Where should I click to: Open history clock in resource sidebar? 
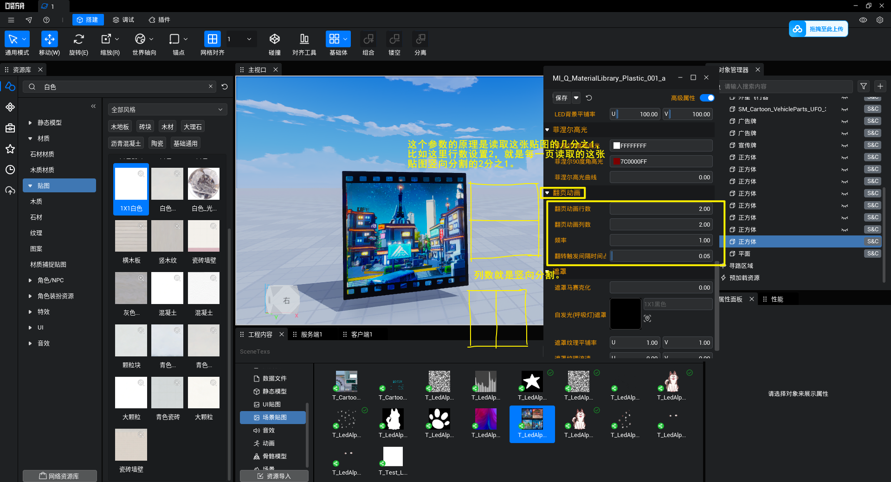(10, 170)
